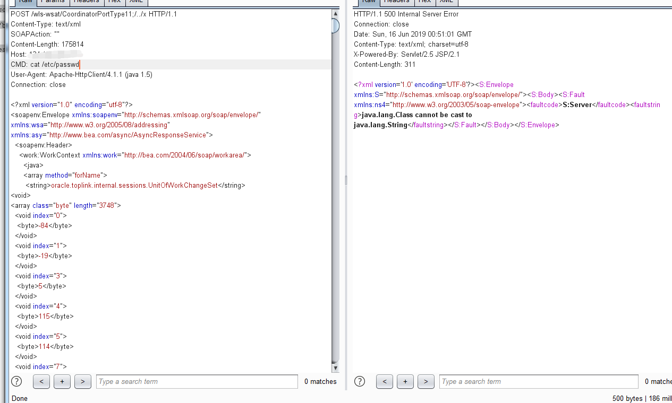Focus the response pane search term field
Image resolution: width=672 pixels, height=403 pixels.
coord(539,381)
